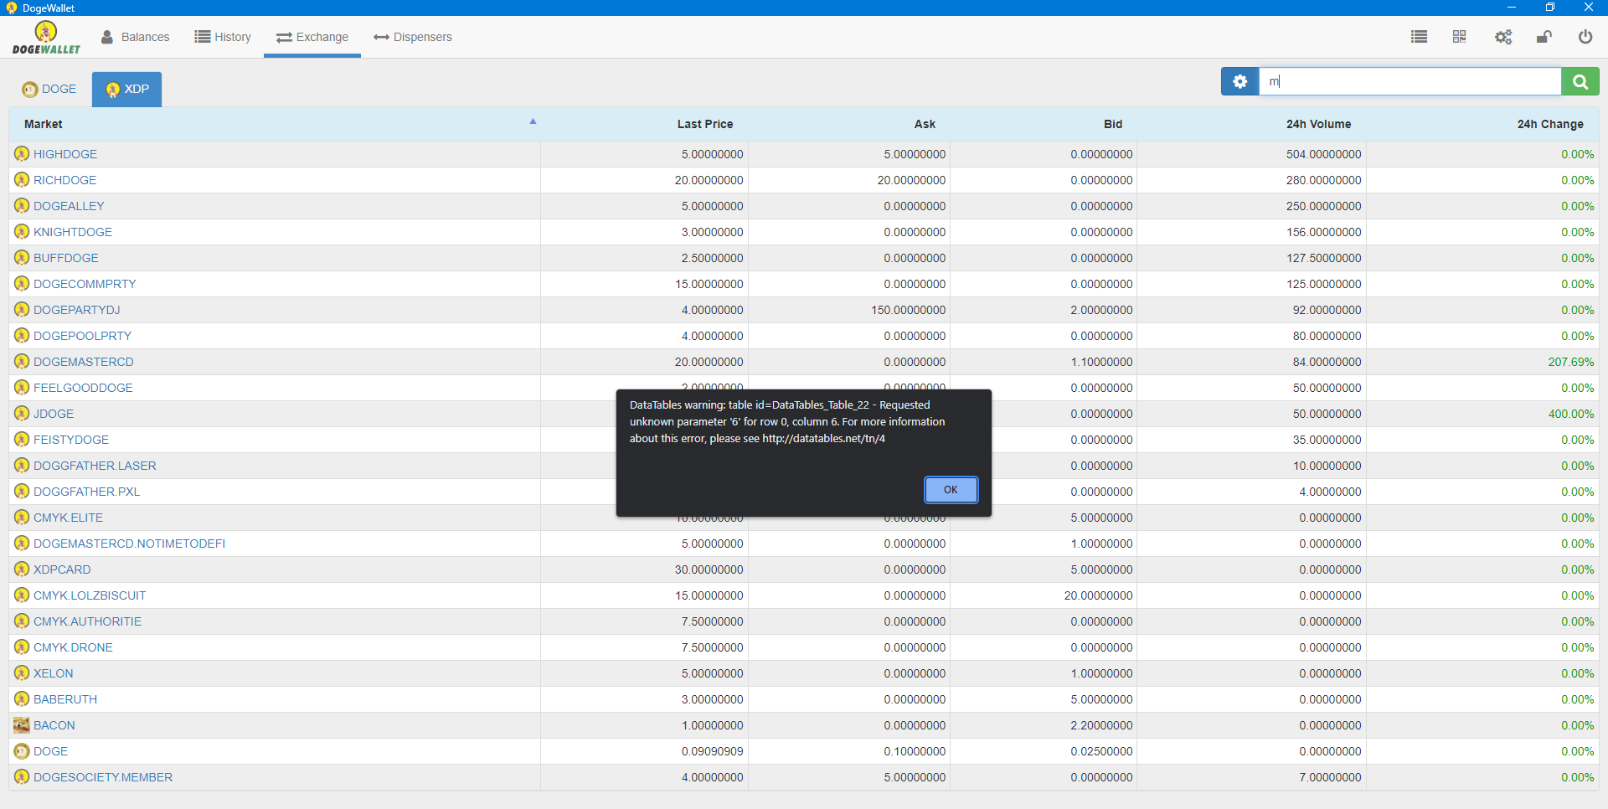
Task: Sort by the Bid column header
Action: pyautogui.click(x=1113, y=124)
